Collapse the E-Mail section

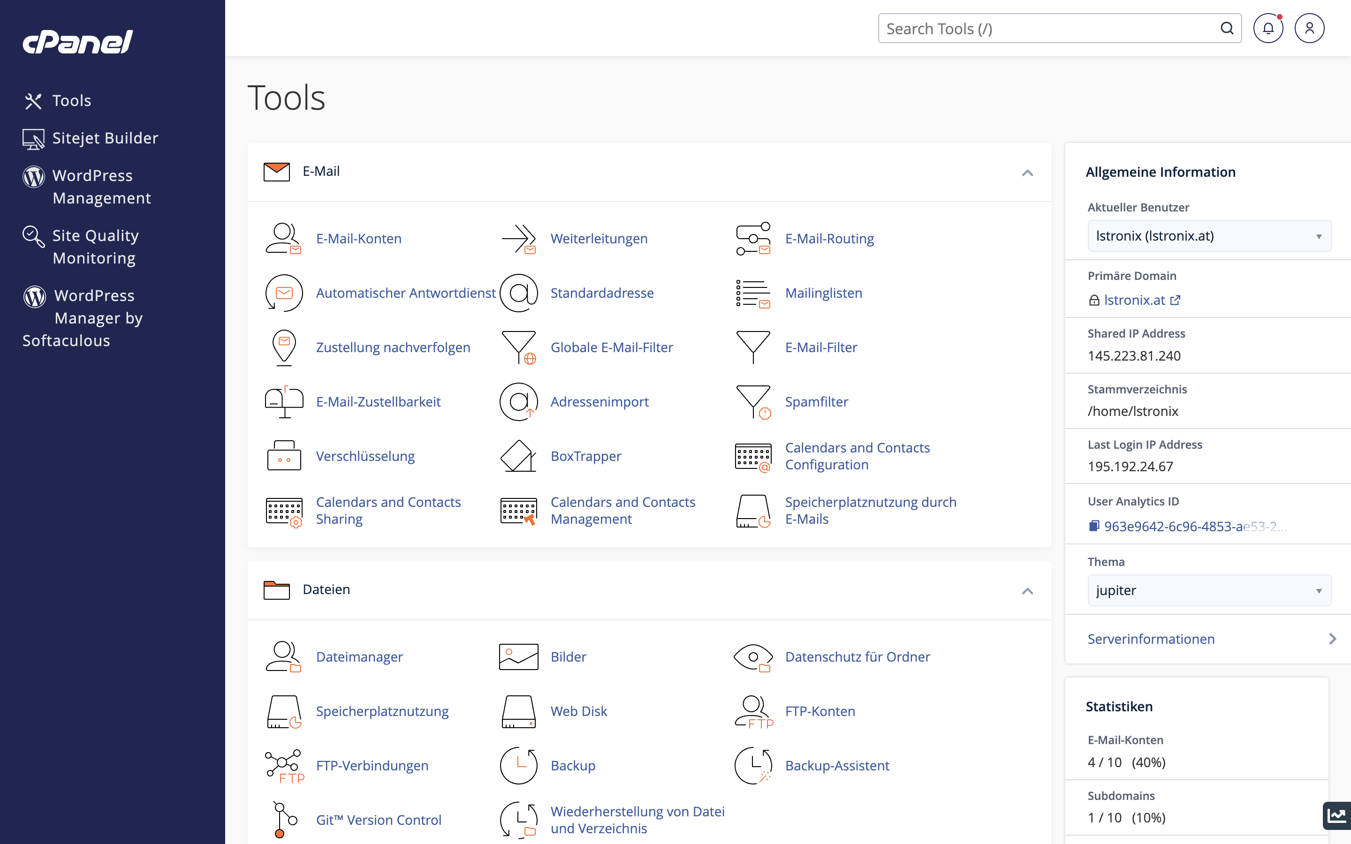point(1027,173)
